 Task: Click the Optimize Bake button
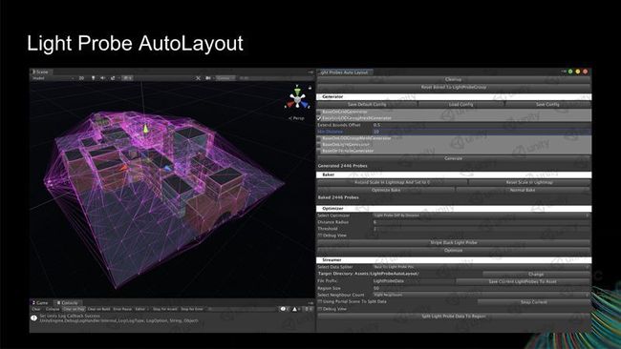click(386, 190)
